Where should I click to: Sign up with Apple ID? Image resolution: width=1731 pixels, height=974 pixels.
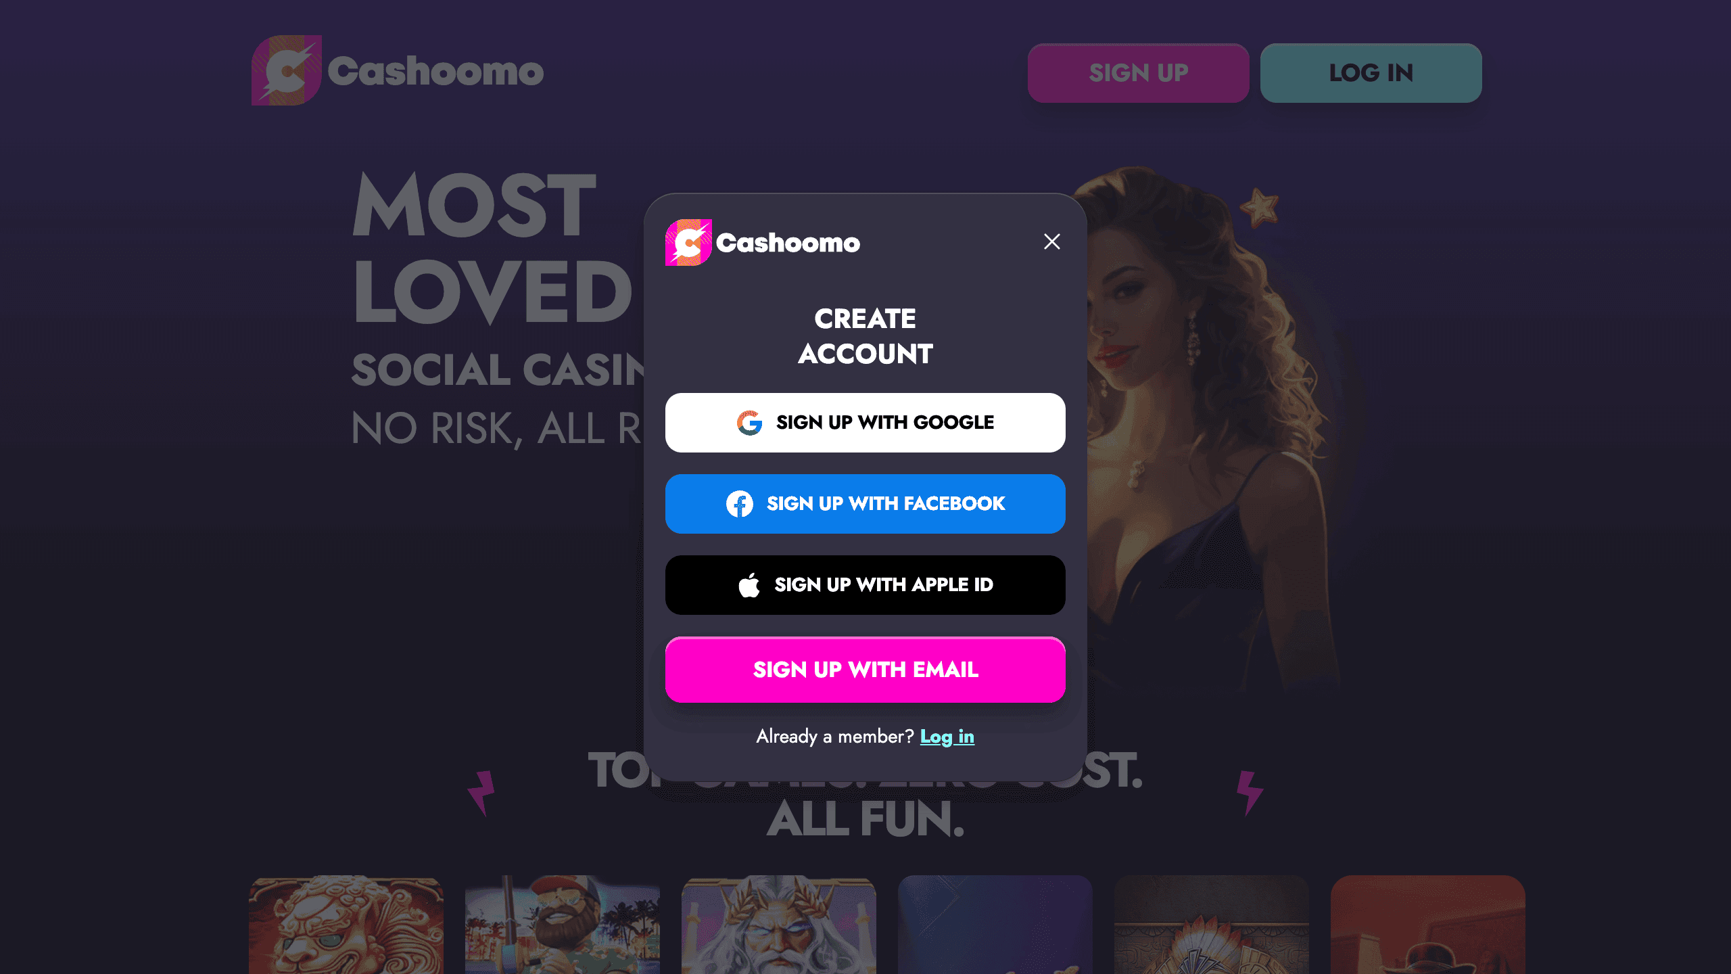[865, 585]
